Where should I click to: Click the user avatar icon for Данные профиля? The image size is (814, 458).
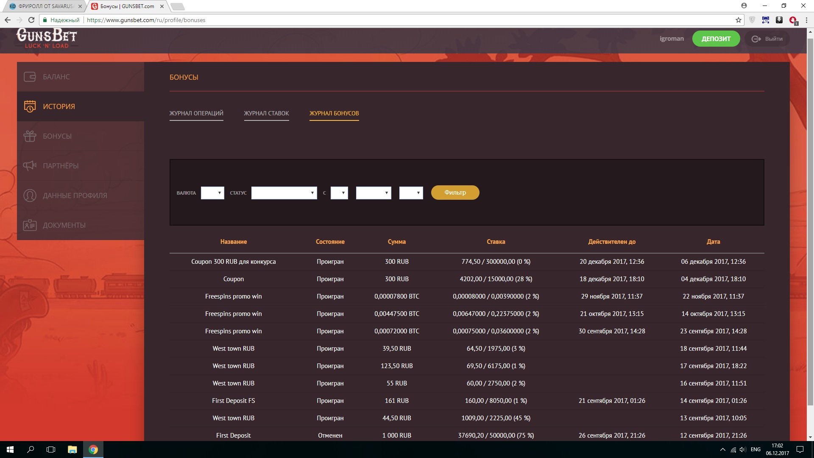click(30, 195)
